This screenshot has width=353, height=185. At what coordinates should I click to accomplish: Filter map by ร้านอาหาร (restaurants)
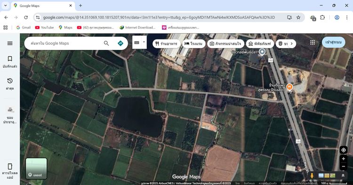coord(166,44)
